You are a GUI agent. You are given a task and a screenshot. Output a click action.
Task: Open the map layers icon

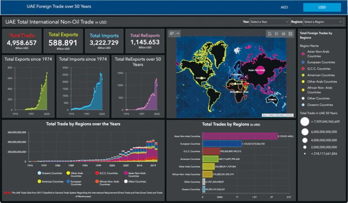pyautogui.click(x=283, y=34)
